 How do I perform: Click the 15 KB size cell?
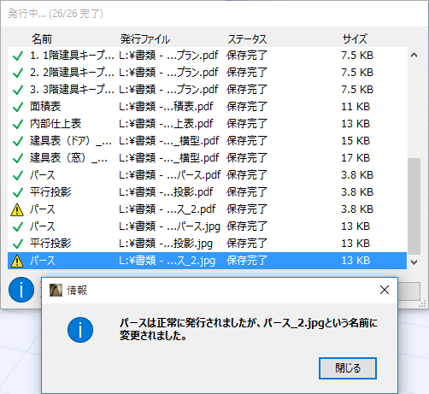pyautogui.click(x=356, y=141)
